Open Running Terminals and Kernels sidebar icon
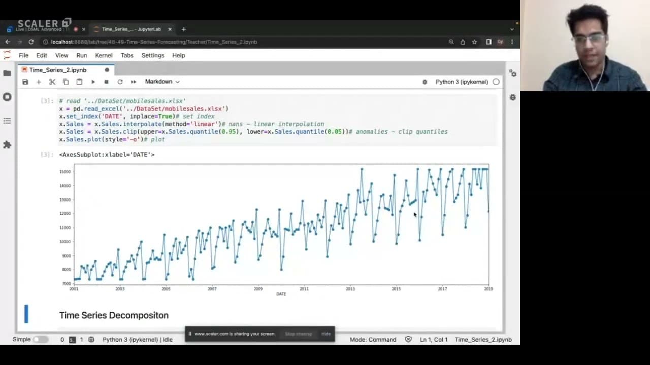 pyautogui.click(x=7, y=97)
